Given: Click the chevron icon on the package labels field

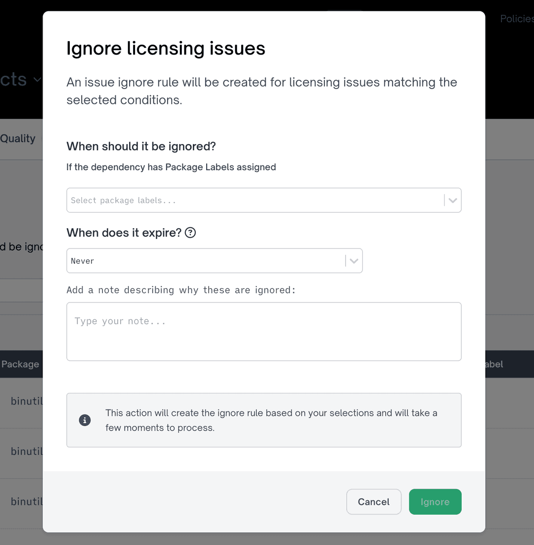Looking at the screenshot, I should [x=452, y=200].
